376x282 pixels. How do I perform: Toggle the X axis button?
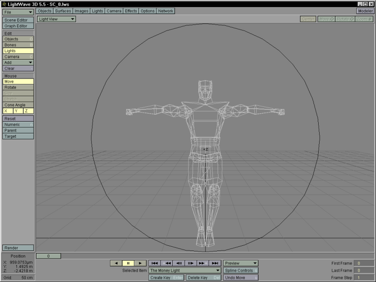click(7, 111)
